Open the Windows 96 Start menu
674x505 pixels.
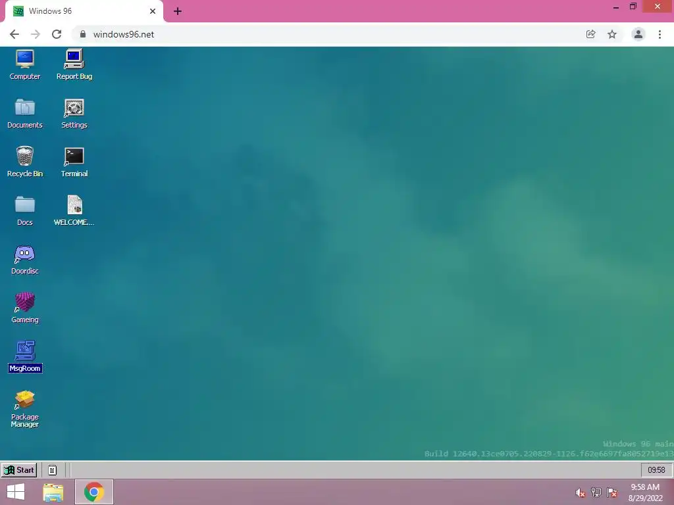[x=19, y=469]
